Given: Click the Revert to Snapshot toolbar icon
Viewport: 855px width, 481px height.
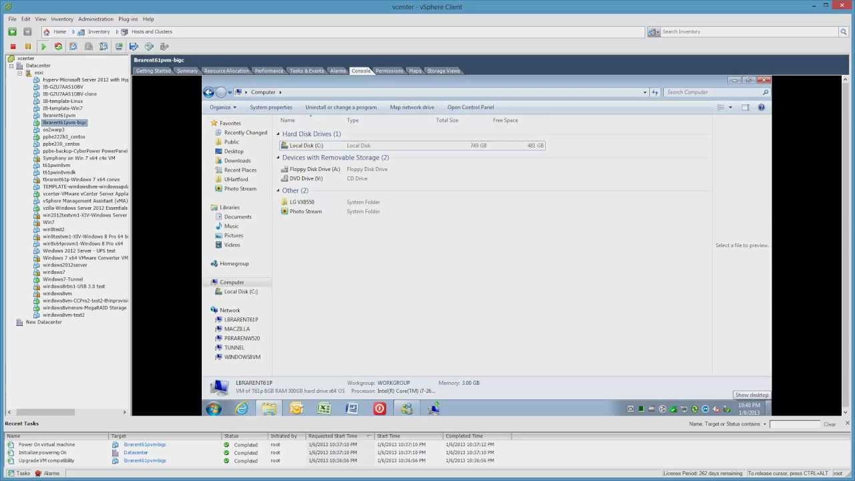Looking at the screenshot, I should (89, 47).
